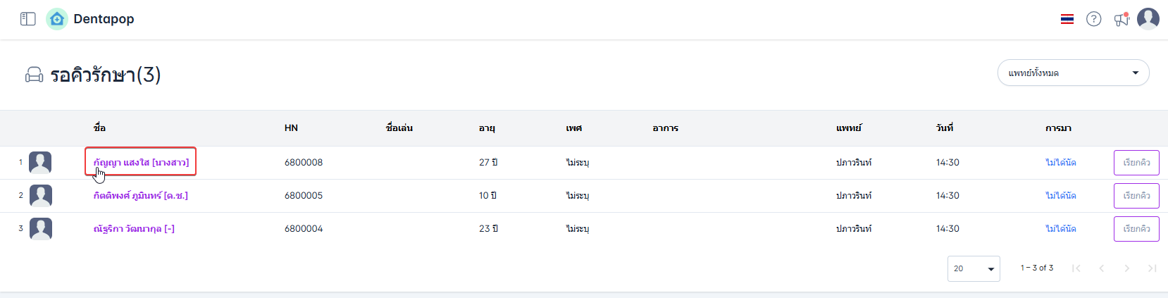The height and width of the screenshot is (298, 1168).
Task: Click the avatar of patient row 2
Action: click(x=40, y=196)
